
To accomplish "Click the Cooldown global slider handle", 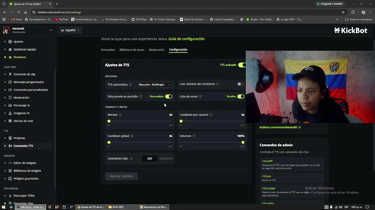I will click(109, 143).
